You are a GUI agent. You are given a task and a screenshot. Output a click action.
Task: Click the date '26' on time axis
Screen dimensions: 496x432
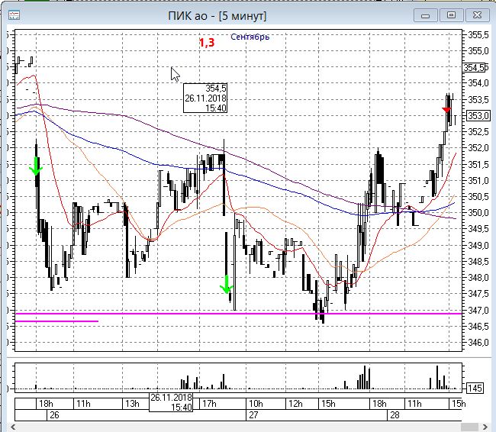click(54, 415)
